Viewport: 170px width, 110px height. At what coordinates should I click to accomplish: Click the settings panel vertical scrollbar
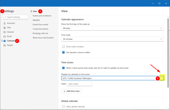pos(168,51)
